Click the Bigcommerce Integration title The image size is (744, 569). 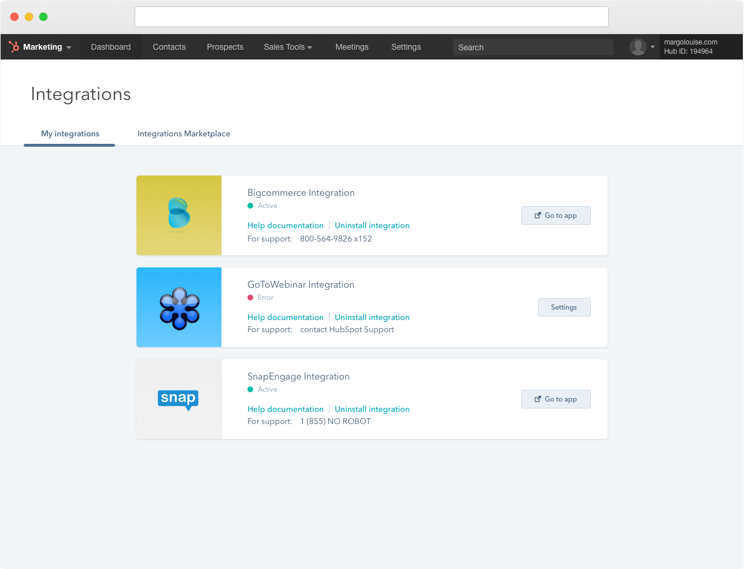(x=301, y=193)
